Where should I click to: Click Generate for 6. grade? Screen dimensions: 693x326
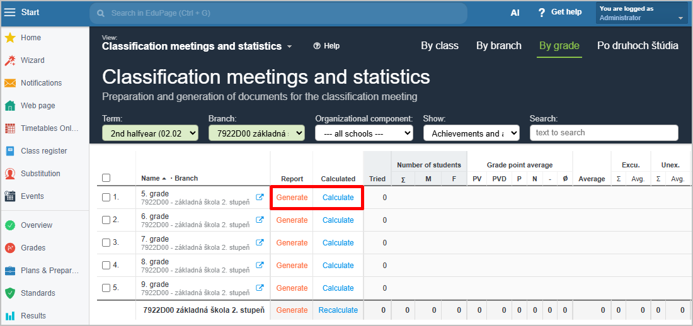pos(292,220)
